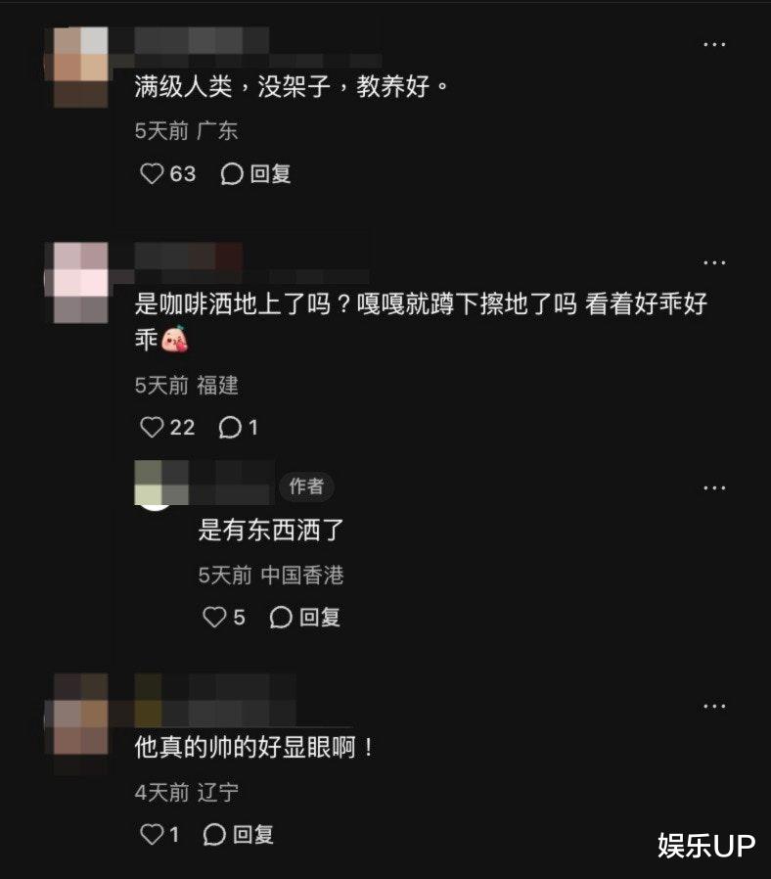The width and height of the screenshot is (771, 879).
Task: Open the three-dot menu on the author's reply
Action: (714, 488)
